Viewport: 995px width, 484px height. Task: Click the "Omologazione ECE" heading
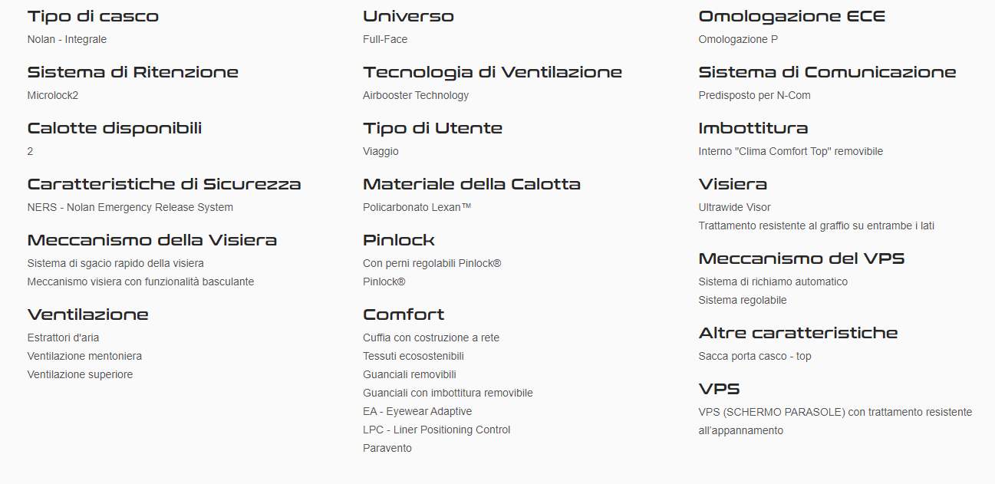(791, 16)
